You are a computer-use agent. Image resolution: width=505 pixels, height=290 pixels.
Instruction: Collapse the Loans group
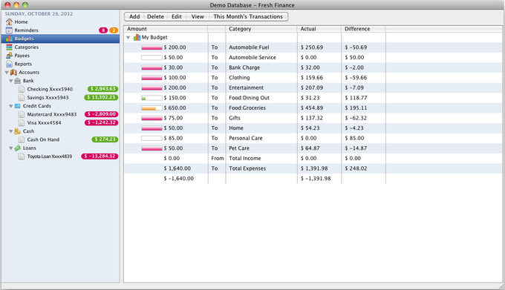(11, 148)
